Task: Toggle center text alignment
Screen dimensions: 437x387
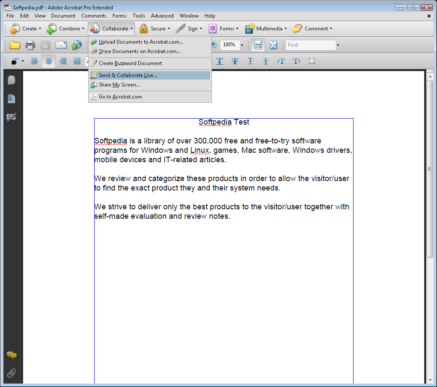Action: 48,61
